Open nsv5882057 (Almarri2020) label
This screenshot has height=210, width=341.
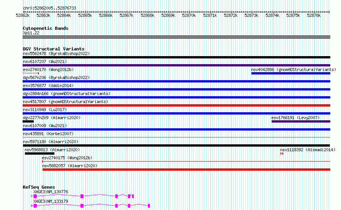tap(70, 166)
